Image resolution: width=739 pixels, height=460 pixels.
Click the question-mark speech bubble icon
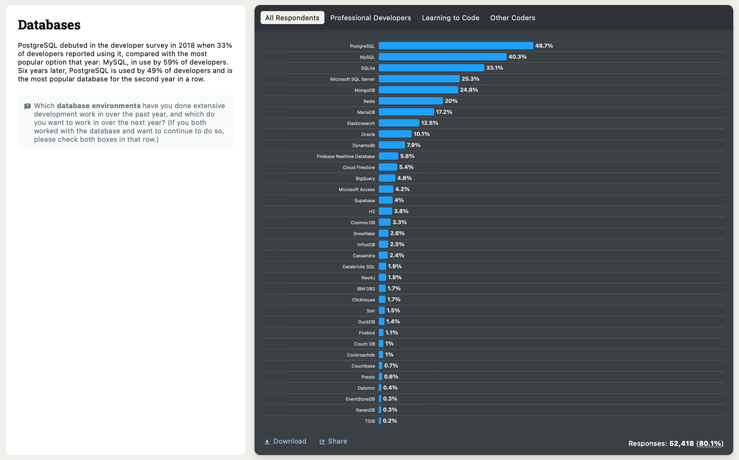pyautogui.click(x=27, y=106)
